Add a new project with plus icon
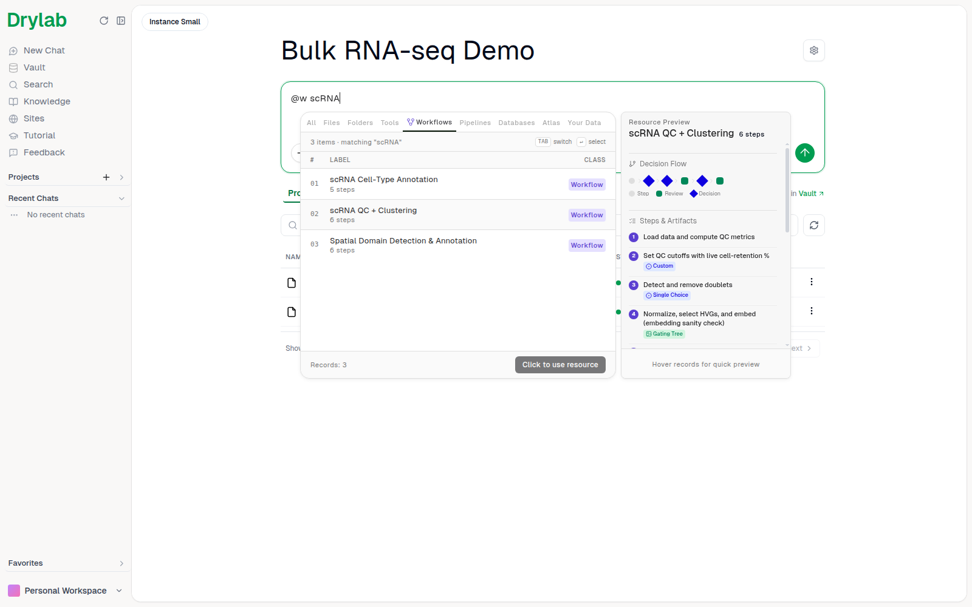 [106, 177]
